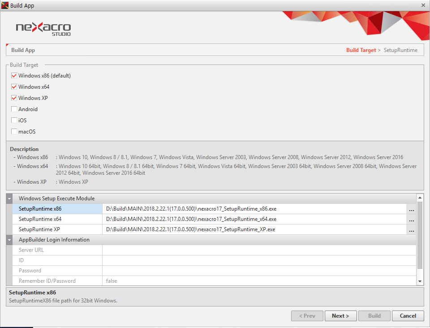
Task: Collapse AppBuilder Login Information section
Action: pyautogui.click(x=9, y=240)
